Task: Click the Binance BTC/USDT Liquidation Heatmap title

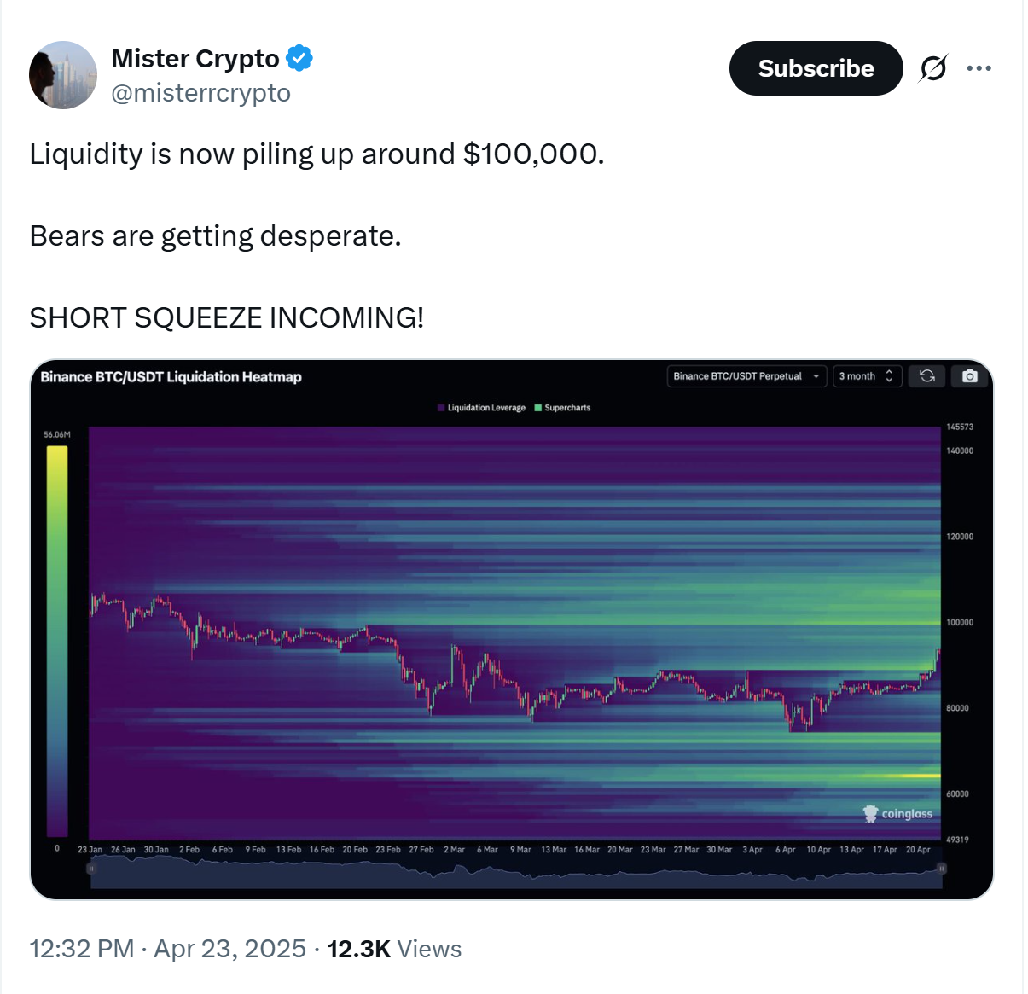Action: (171, 377)
